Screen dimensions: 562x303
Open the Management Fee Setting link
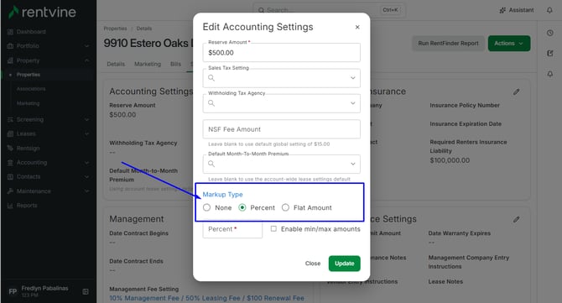(x=207, y=298)
